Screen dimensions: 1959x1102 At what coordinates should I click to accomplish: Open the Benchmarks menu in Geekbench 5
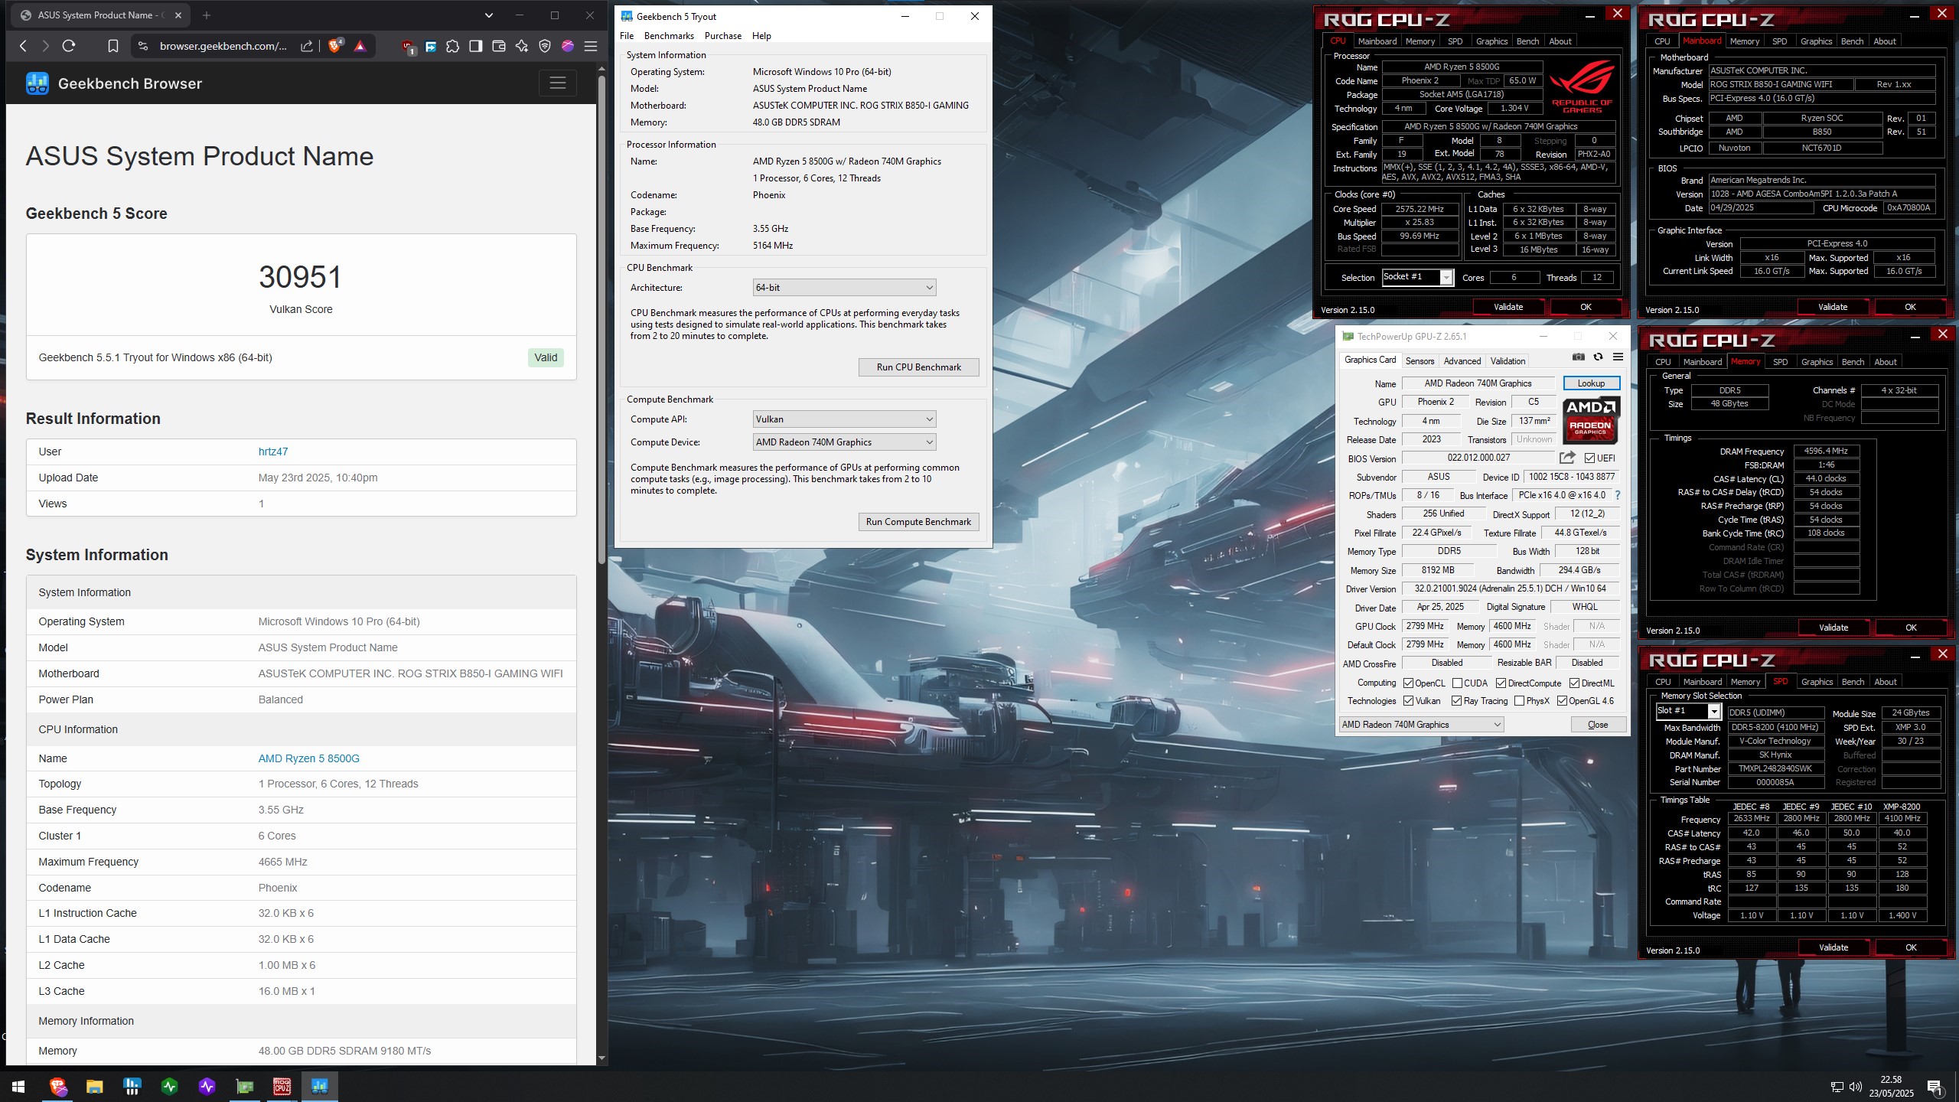click(x=669, y=36)
